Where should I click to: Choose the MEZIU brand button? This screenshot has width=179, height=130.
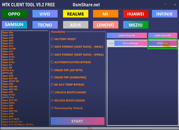pyautogui.click(x=136, y=25)
